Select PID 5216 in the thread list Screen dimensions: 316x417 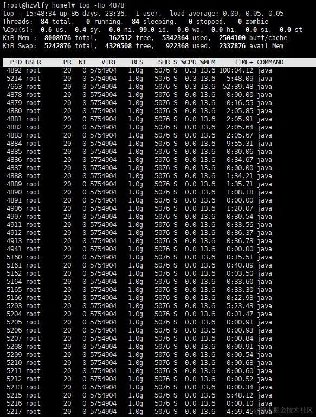click(14, 403)
